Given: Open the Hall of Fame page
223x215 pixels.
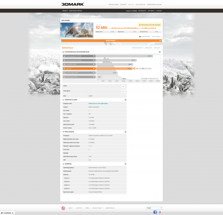Looking at the screenshot, I should pos(140,5).
